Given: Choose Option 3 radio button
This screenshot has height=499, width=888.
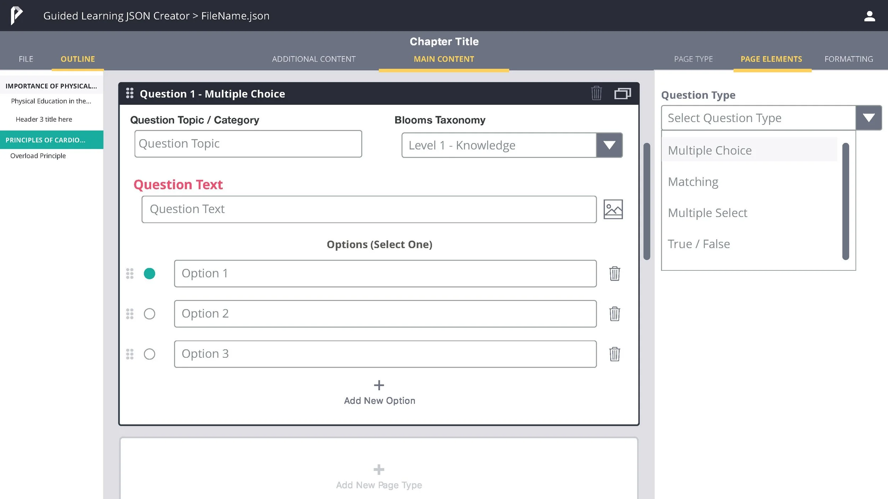Looking at the screenshot, I should pos(150,354).
